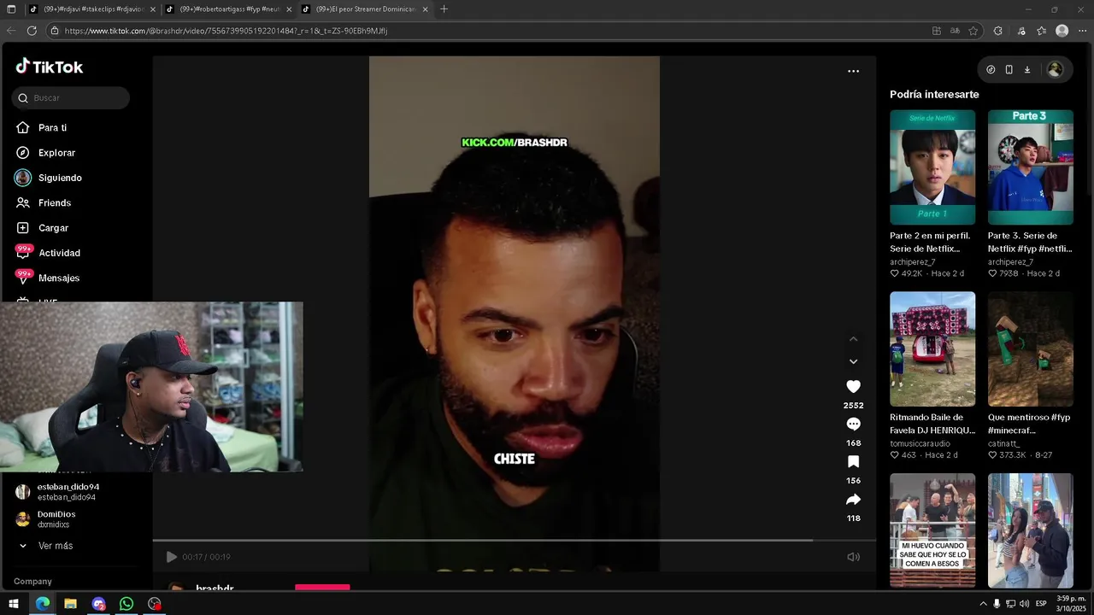Open File Explorer from taskbar
The width and height of the screenshot is (1094, 615).
(70, 604)
